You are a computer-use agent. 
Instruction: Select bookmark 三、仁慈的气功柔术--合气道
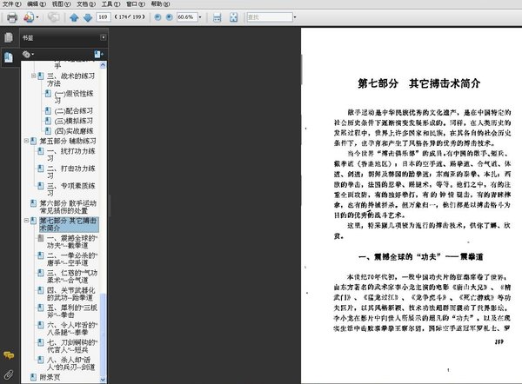(72, 276)
